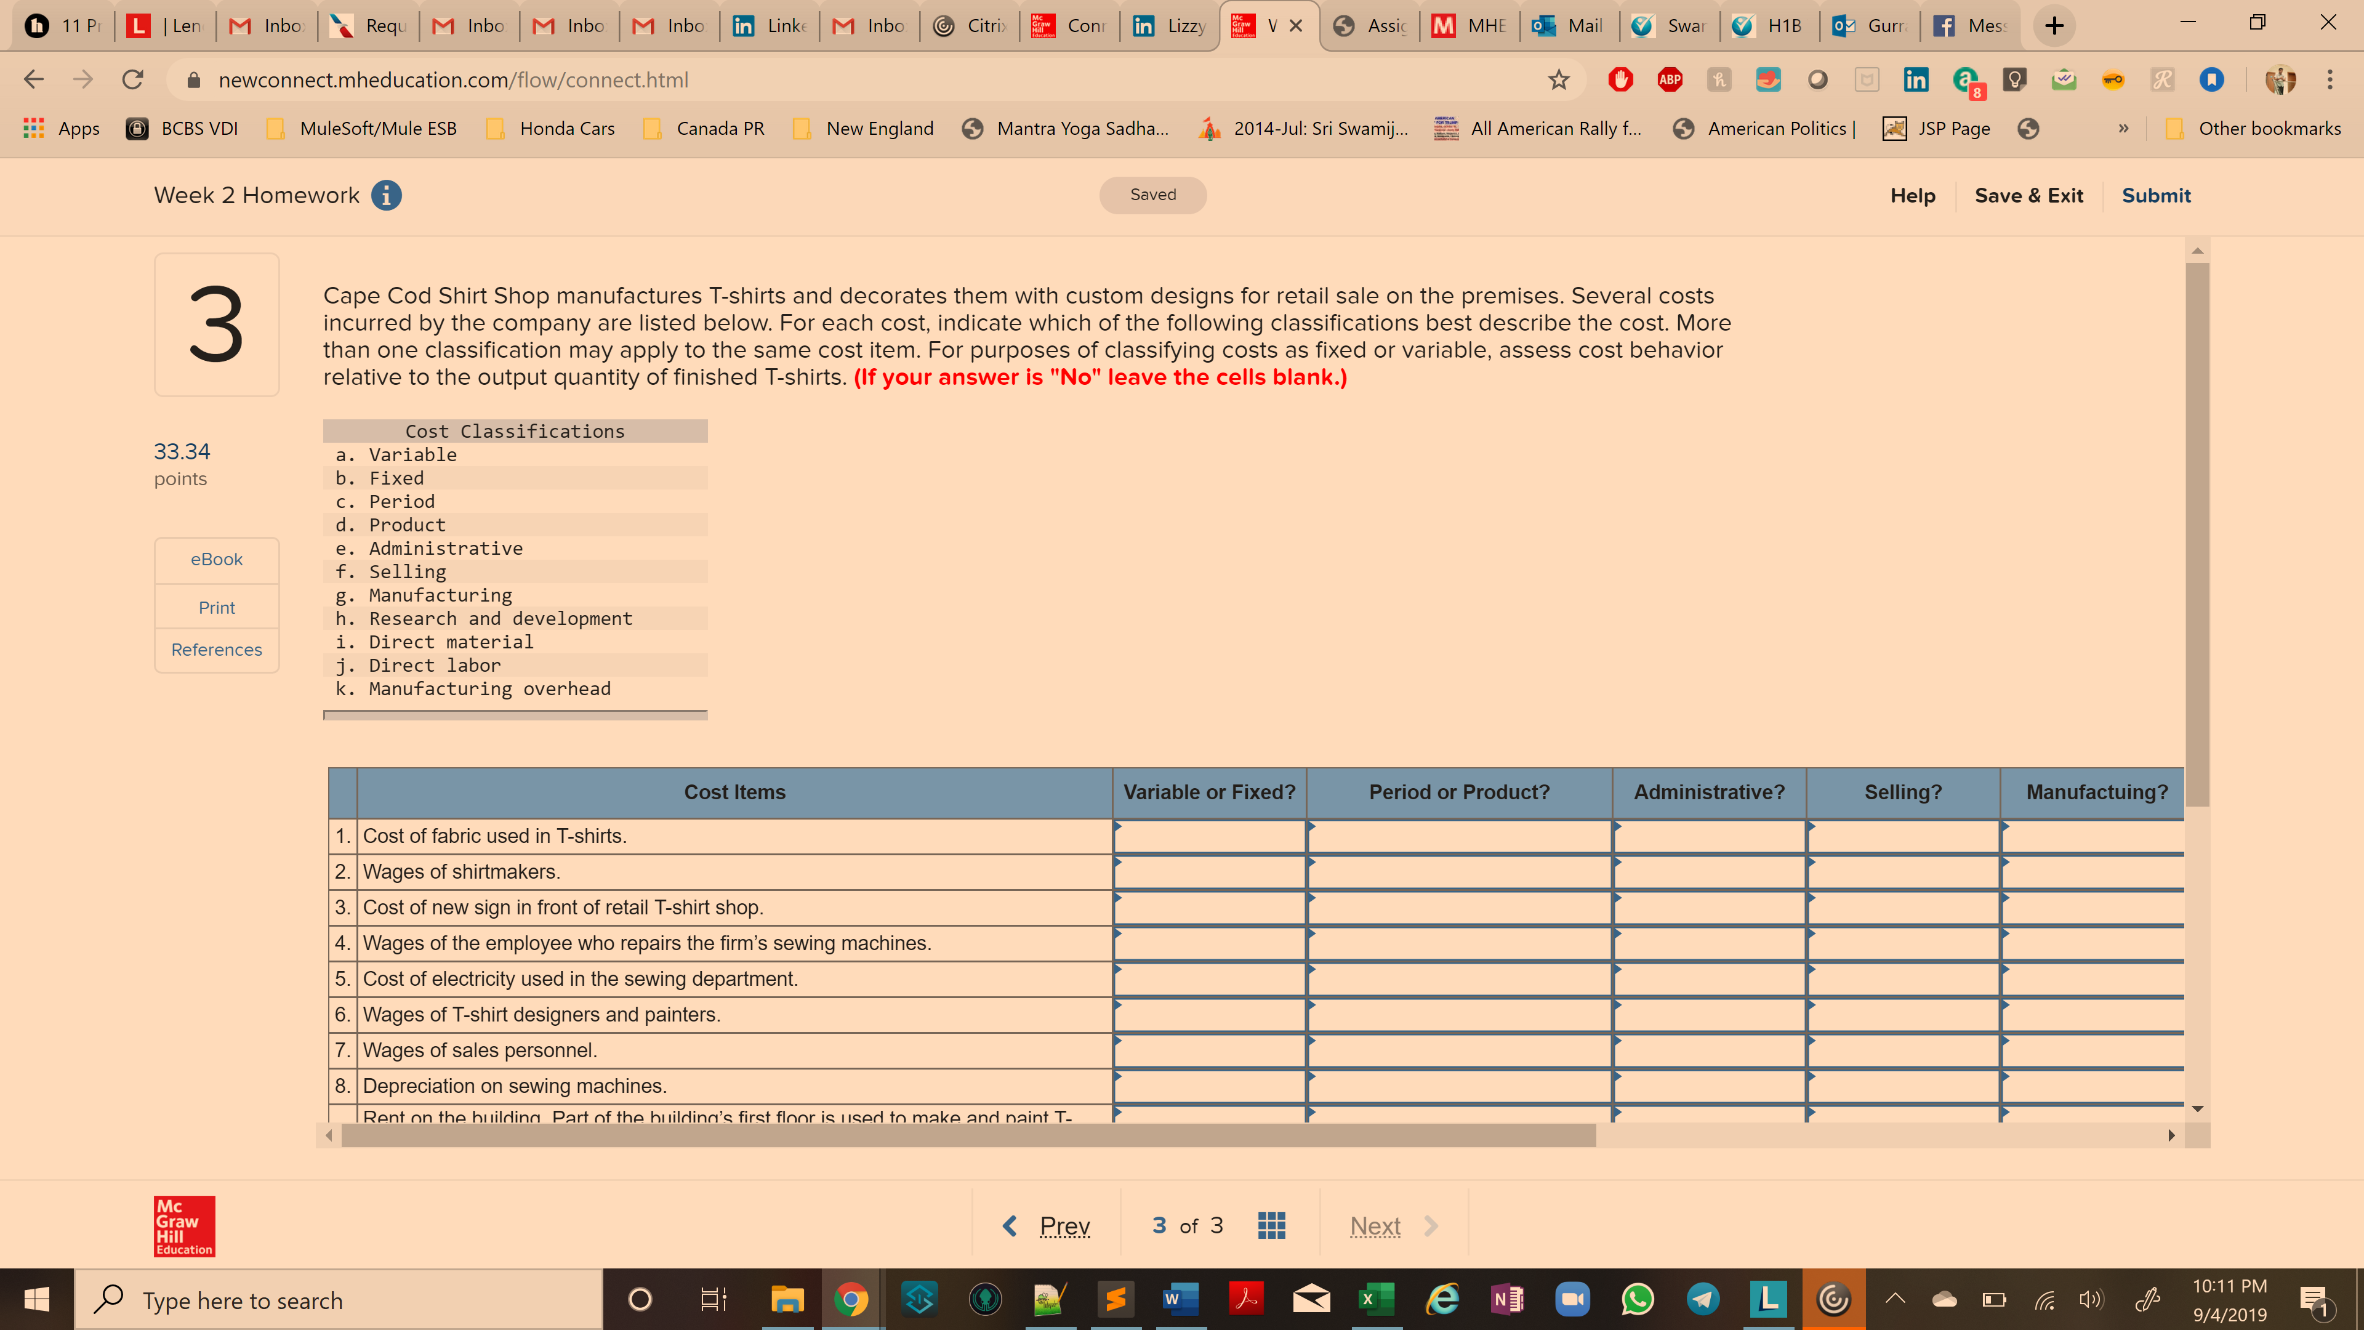The image size is (2364, 1330).
Task: Open Word from the taskbar
Action: 1180,1300
